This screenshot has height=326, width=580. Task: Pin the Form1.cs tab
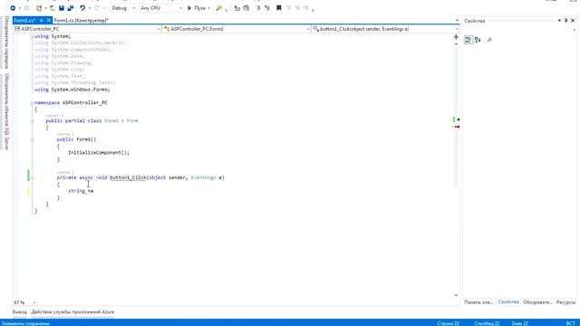click(42, 20)
